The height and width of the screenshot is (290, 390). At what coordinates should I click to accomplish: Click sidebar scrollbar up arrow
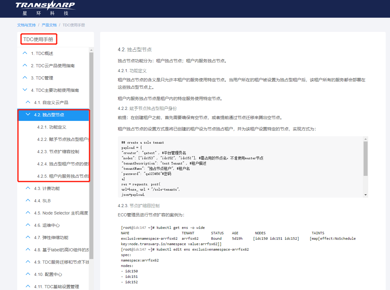(x=91, y=50)
